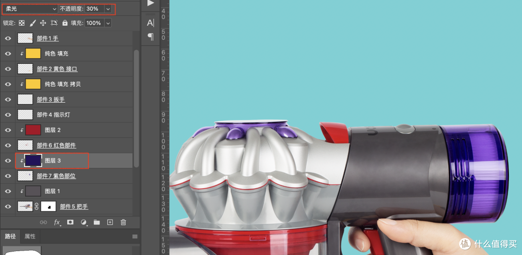Hide the 图层 2 layer

click(8, 130)
